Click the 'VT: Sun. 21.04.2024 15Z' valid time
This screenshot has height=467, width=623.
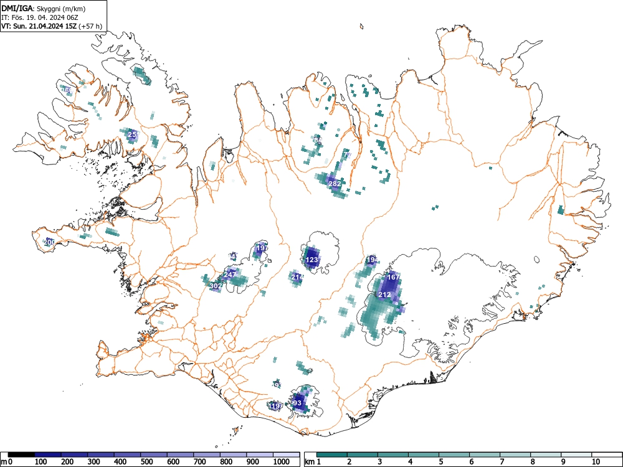39,26
